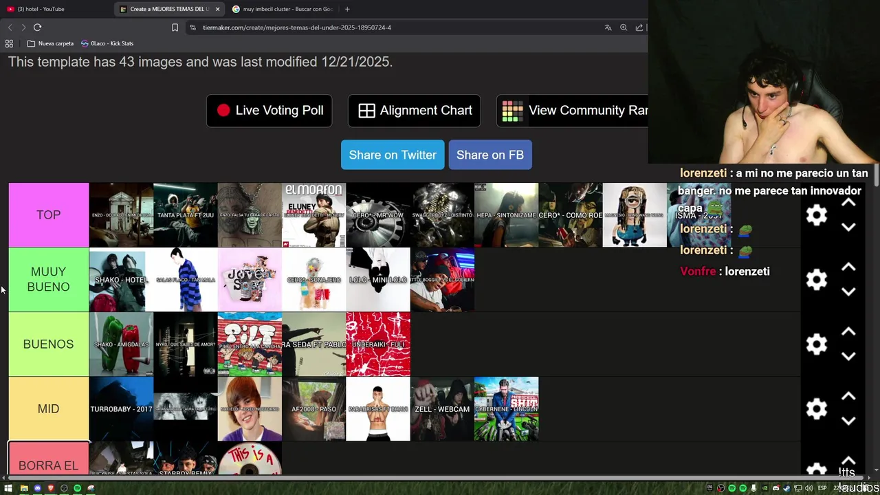
Task: Move BUENOS row down with chevron
Action: (848, 357)
